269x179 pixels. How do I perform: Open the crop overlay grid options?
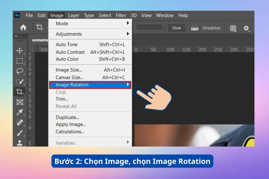[233, 28]
